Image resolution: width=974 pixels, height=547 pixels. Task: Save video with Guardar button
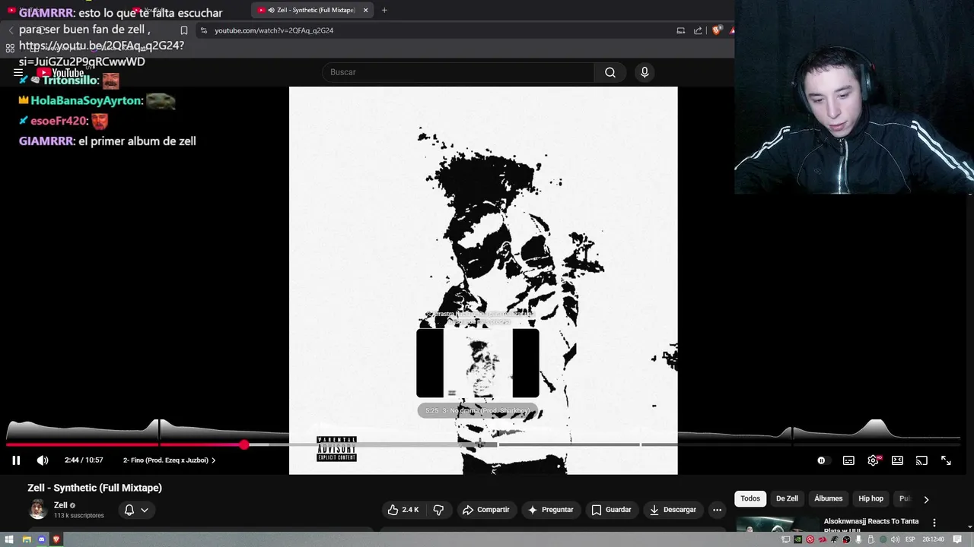pos(611,510)
